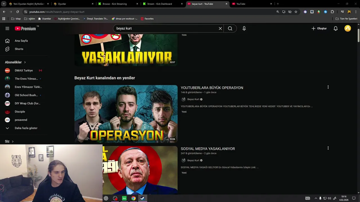Screen dimensions: 360x202
Task: Open SOSYAL MEDYA YASAKLANIYOR video title
Action: (x=208, y=149)
